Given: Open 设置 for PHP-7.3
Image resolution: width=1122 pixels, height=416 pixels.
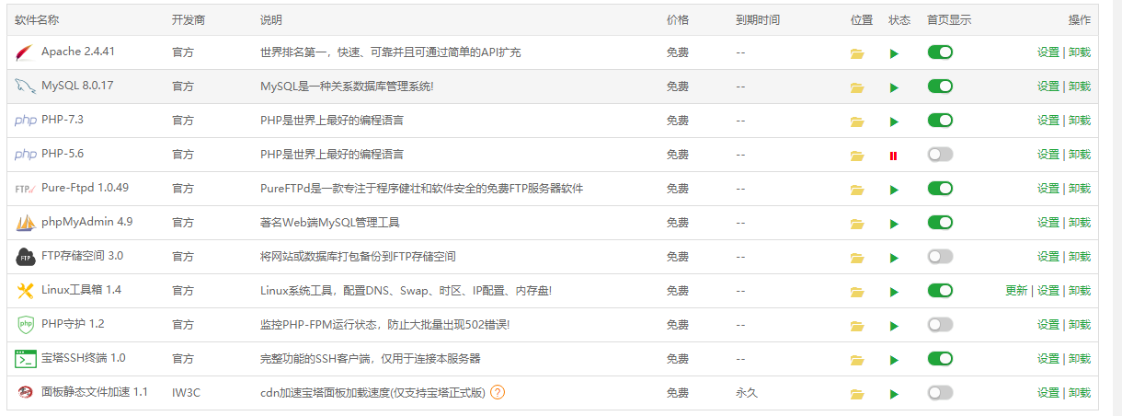Looking at the screenshot, I should click(x=1048, y=121).
